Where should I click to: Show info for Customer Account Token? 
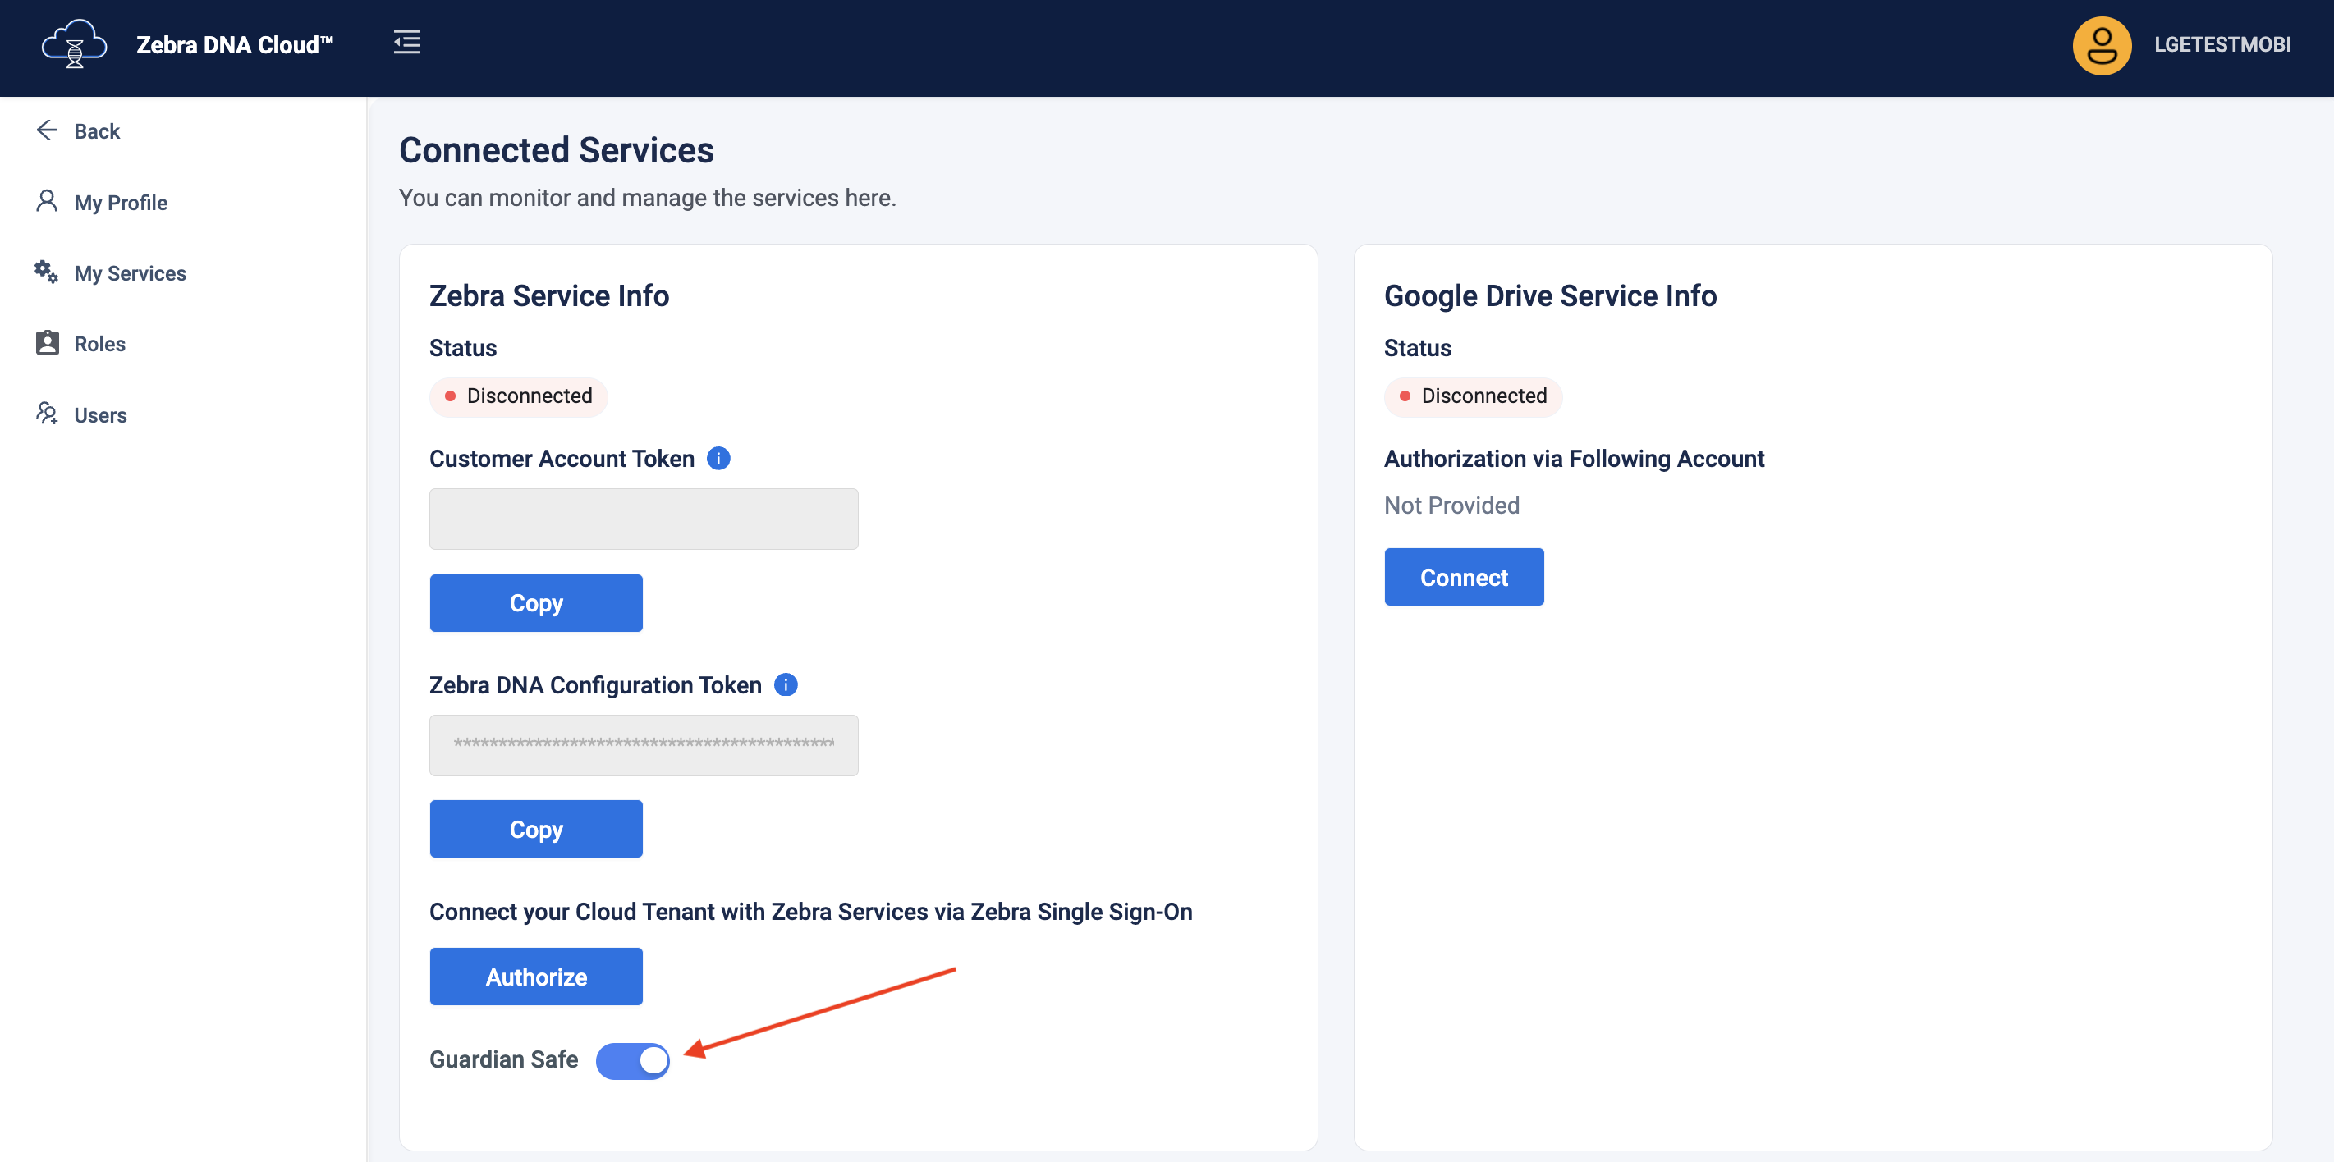point(718,460)
